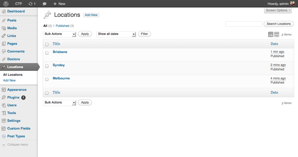Click the comments bubble icon in admin bar
Image resolution: width=298 pixels, height=157 pixels.
[x=45, y=4]
